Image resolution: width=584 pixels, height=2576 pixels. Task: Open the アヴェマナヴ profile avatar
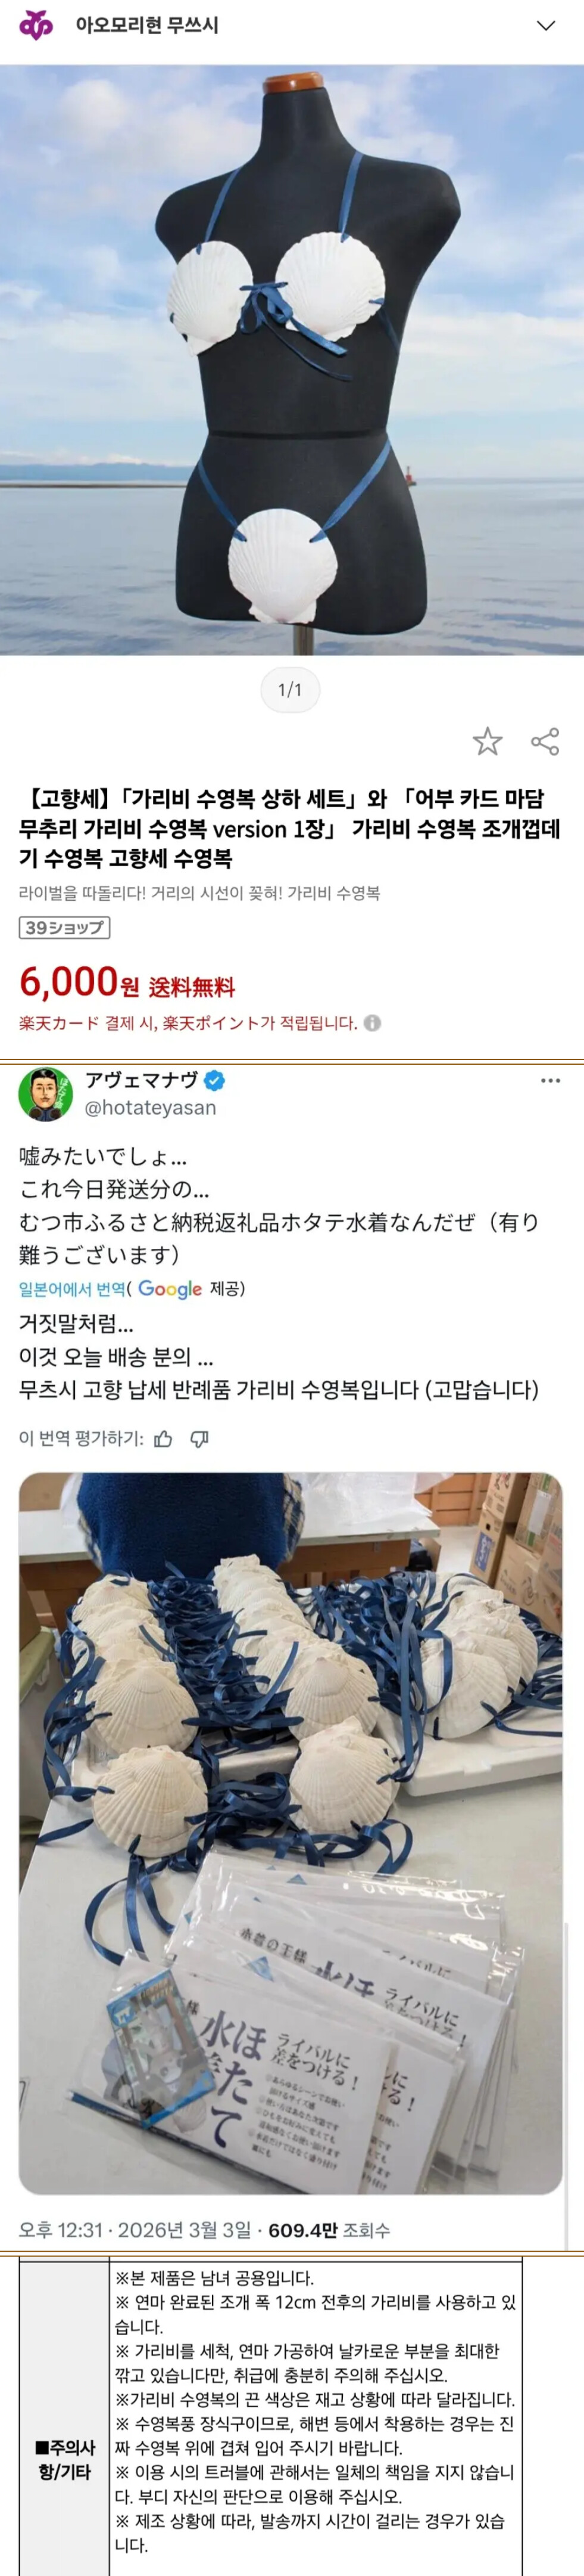tap(45, 1094)
